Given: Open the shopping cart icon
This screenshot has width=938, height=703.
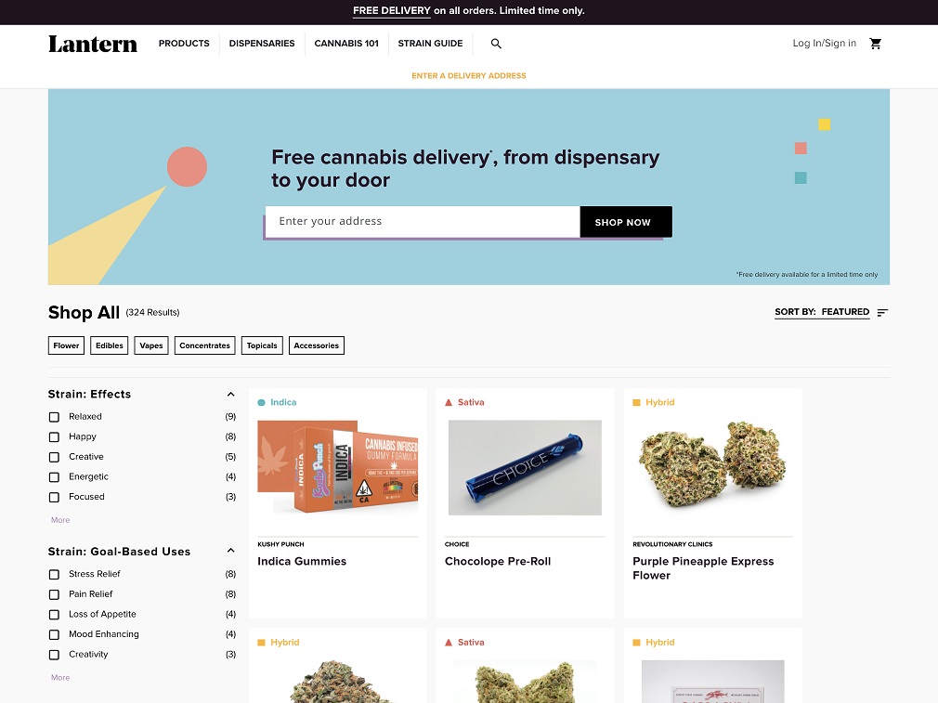Looking at the screenshot, I should coord(875,44).
